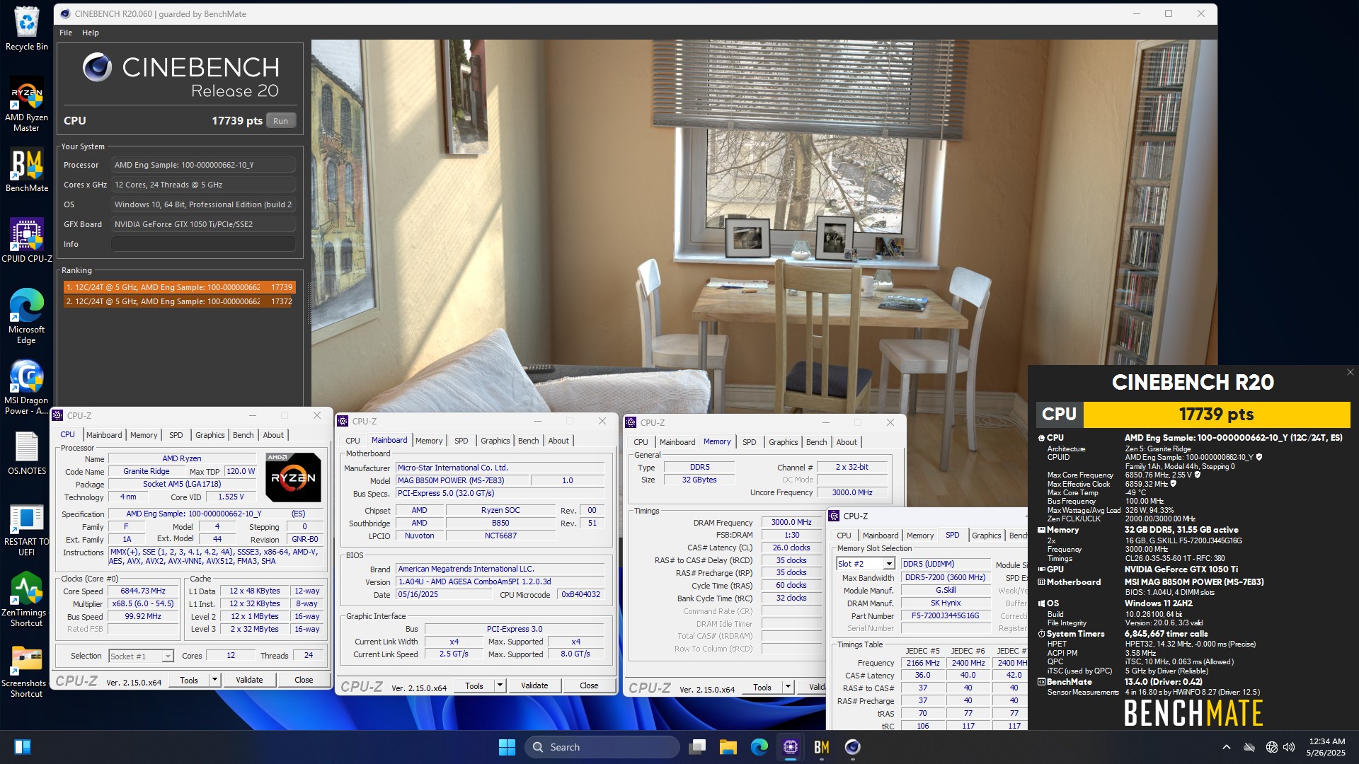Screen dimensions: 1359x764
Task: Click Part Number F5-7200J3445G16G field
Action: (x=945, y=615)
